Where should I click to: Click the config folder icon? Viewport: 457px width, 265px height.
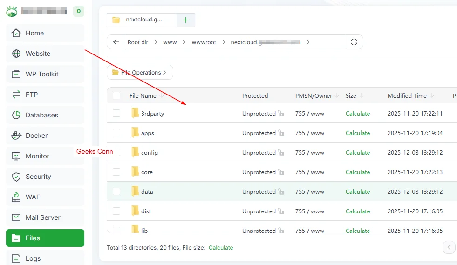click(135, 152)
